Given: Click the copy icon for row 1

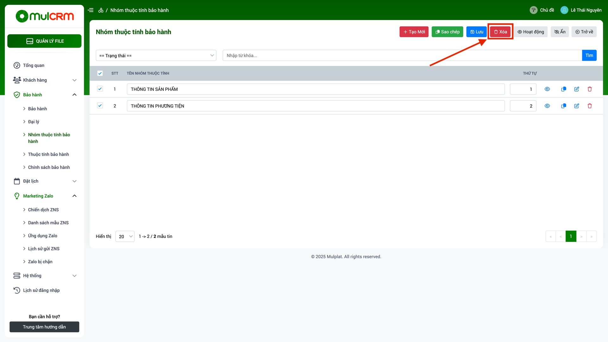Looking at the screenshot, I should [x=564, y=89].
